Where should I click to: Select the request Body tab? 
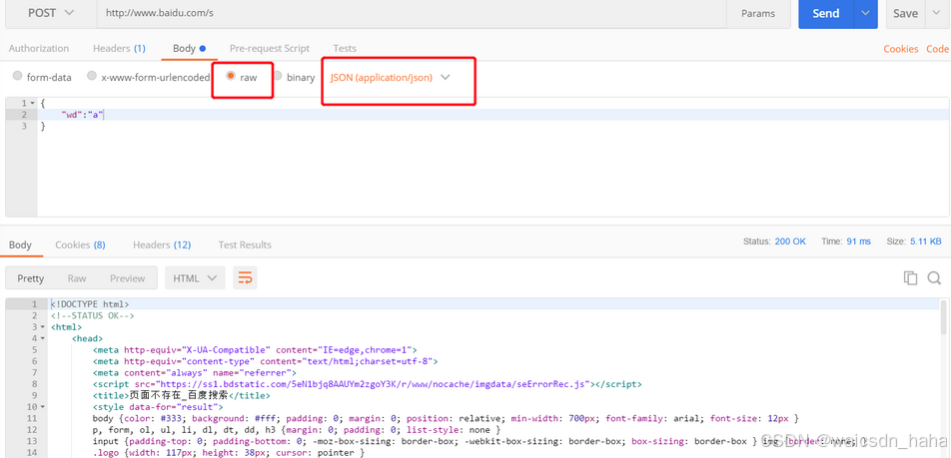pos(189,49)
